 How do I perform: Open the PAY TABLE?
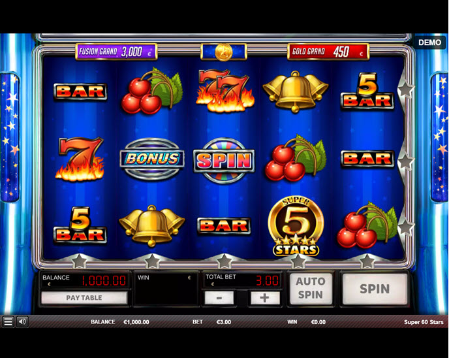(84, 298)
